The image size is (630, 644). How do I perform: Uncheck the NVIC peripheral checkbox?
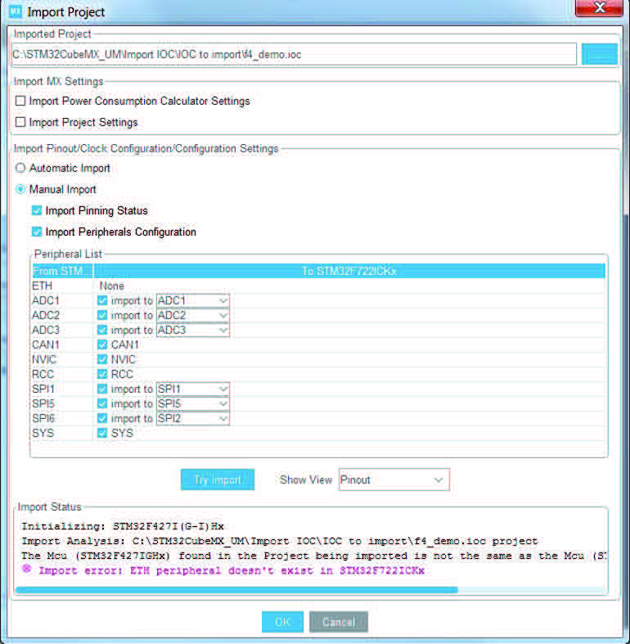point(102,359)
